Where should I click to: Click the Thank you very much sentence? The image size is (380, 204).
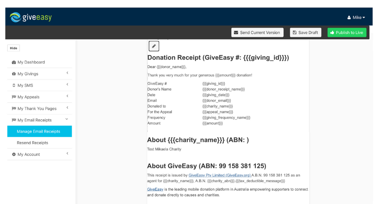tap(200, 75)
